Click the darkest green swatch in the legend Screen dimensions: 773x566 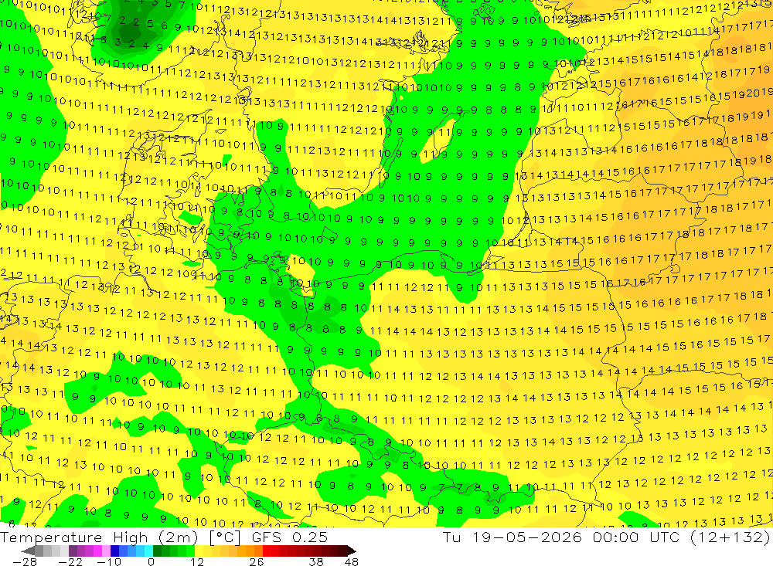[157, 551]
